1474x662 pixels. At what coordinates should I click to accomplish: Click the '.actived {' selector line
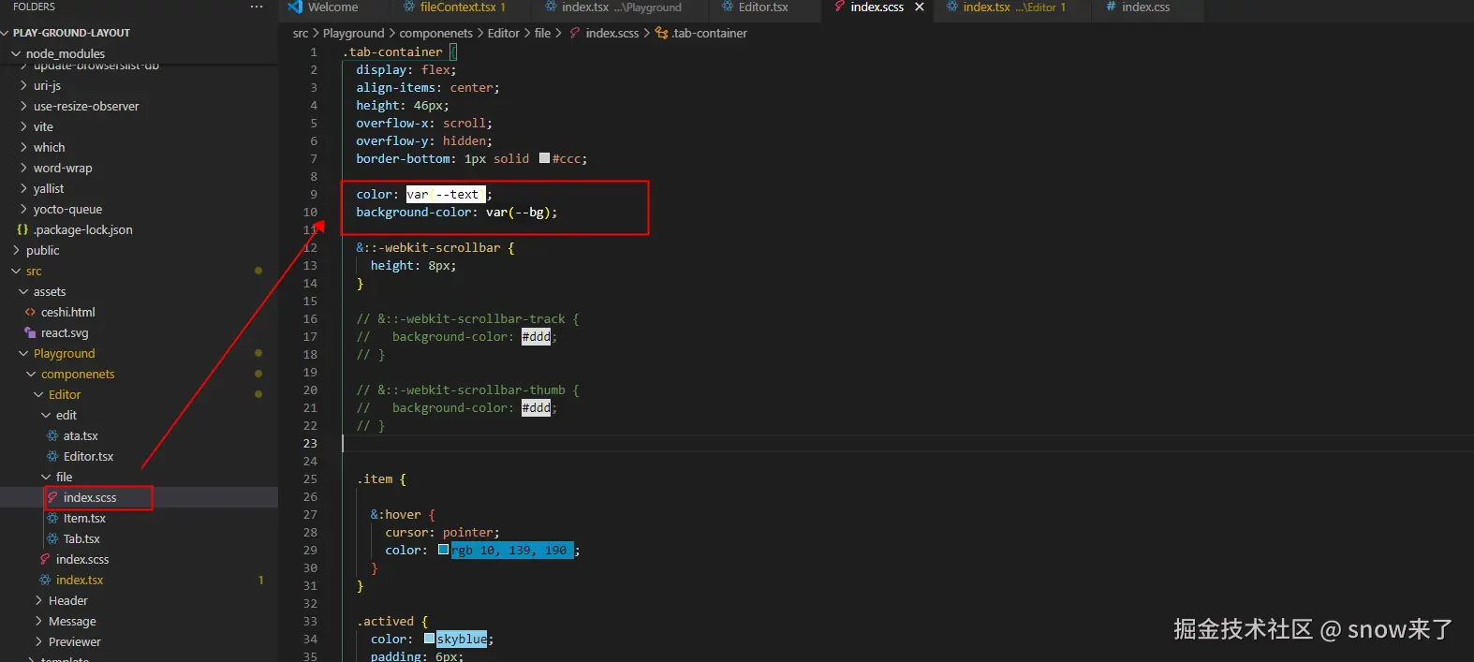391,621
